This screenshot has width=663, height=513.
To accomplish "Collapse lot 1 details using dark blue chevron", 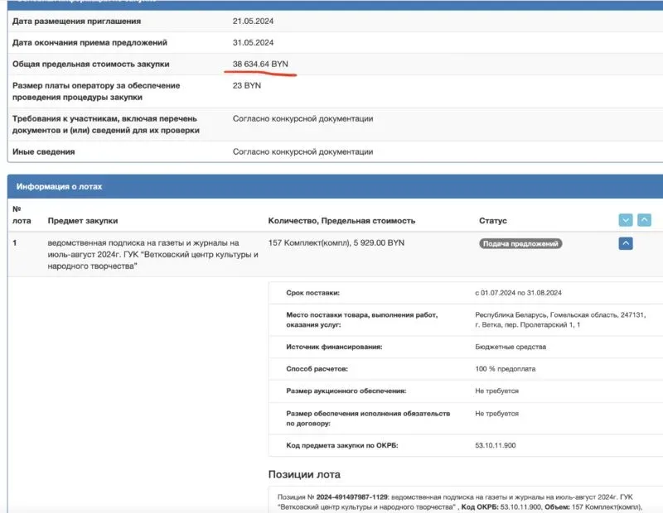I will 626,243.
